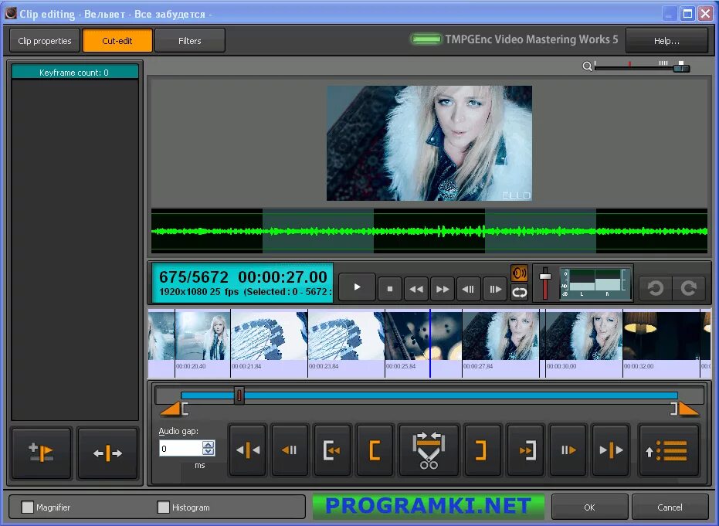Viewport: 719px width, 526px height.
Task: Select thumbnail at 00:00:30,00
Action: [x=584, y=336]
